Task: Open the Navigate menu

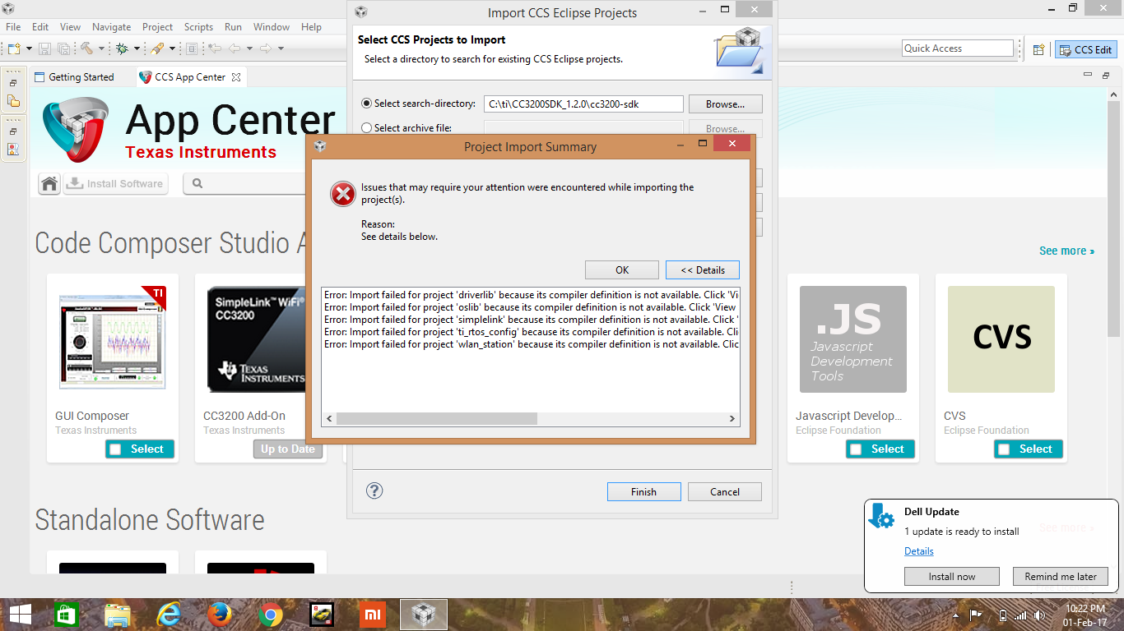Action: coord(111,26)
